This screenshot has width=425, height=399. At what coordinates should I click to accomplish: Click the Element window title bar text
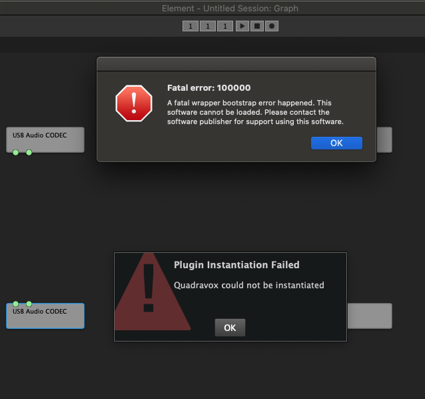point(230,9)
